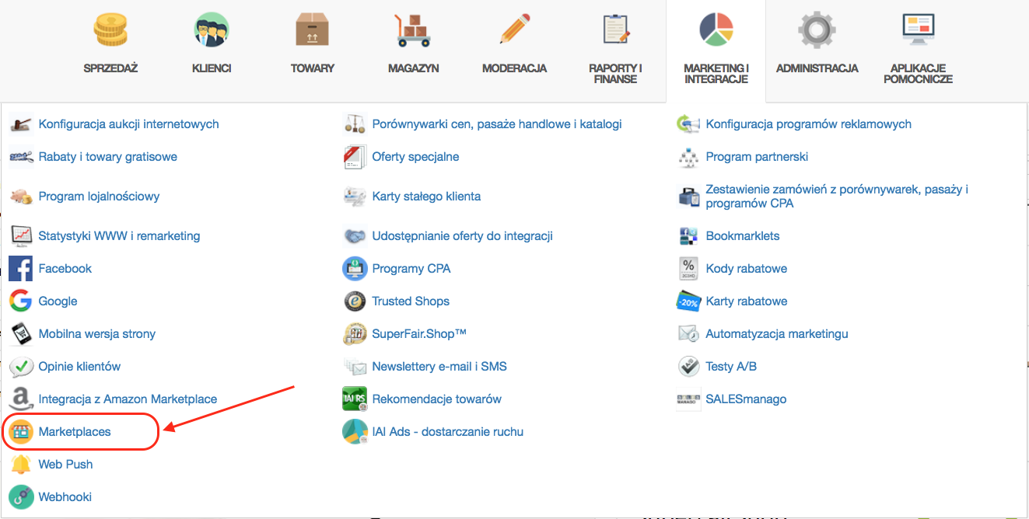Go to Newslettery e-mail i SMS

click(x=439, y=367)
